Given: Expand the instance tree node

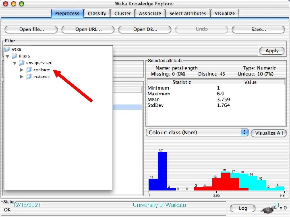Looking at the screenshot, I should (x=22, y=77).
